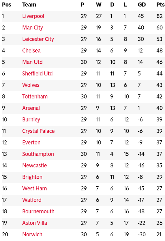The height and width of the screenshot is (241, 165).
Task: Click the Newcastle team name
Action: click(34, 166)
